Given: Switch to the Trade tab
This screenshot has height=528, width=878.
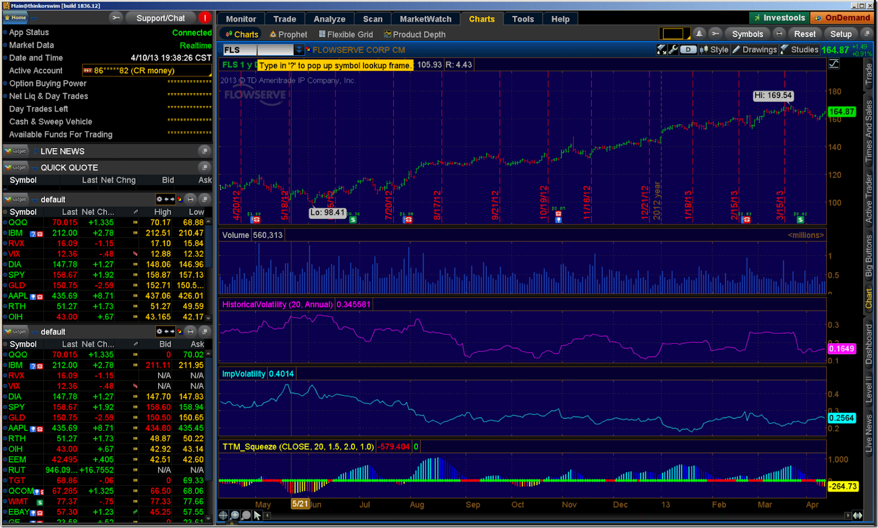Looking at the screenshot, I should 285,19.
